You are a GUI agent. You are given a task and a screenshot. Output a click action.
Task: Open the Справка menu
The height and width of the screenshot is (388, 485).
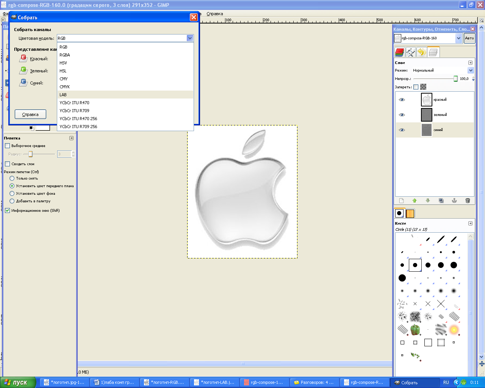[215, 14]
